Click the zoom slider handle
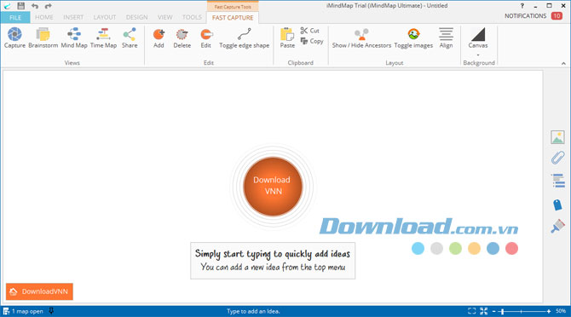 point(503,312)
